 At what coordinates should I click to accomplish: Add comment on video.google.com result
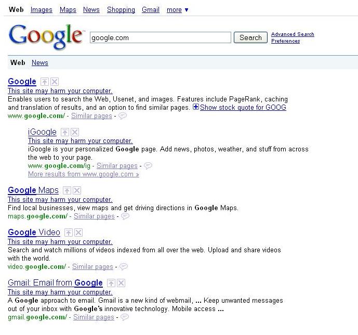pyautogui.click(x=124, y=267)
